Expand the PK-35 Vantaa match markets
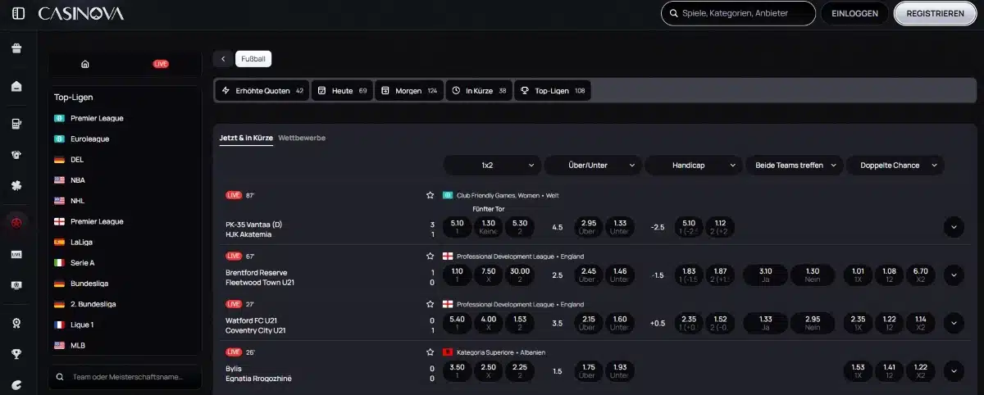Viewport: 984px width, 395px height. [x=954, y=227]
